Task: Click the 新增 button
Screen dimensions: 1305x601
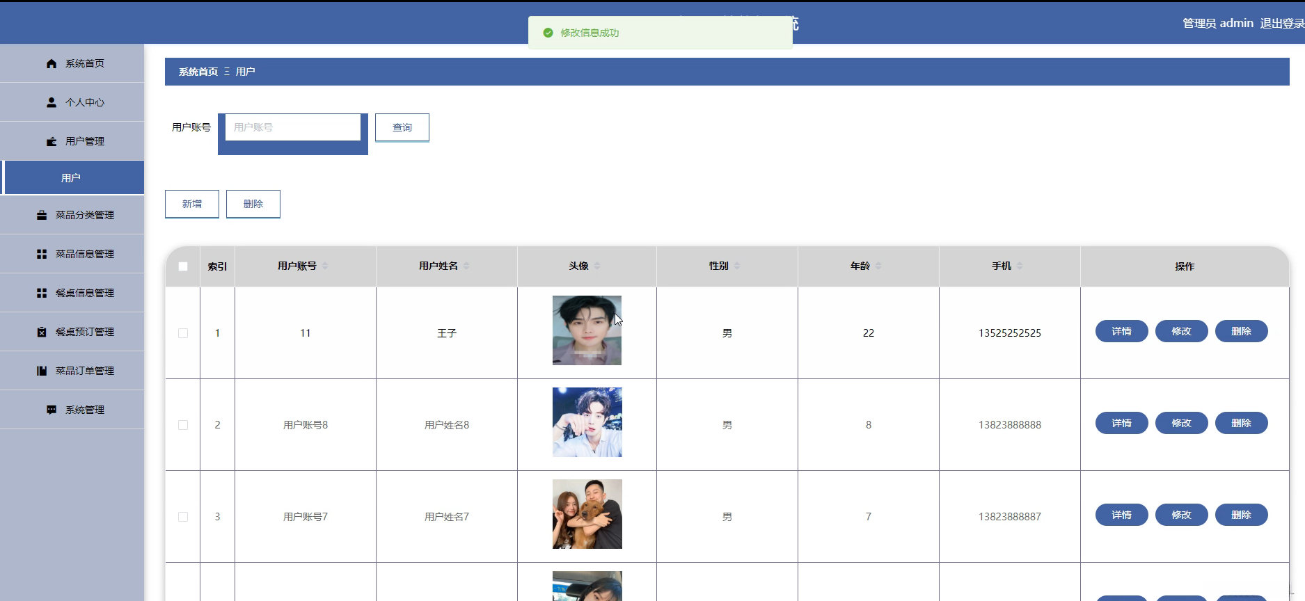Action: pyautogui.click(x=192, y=204)
